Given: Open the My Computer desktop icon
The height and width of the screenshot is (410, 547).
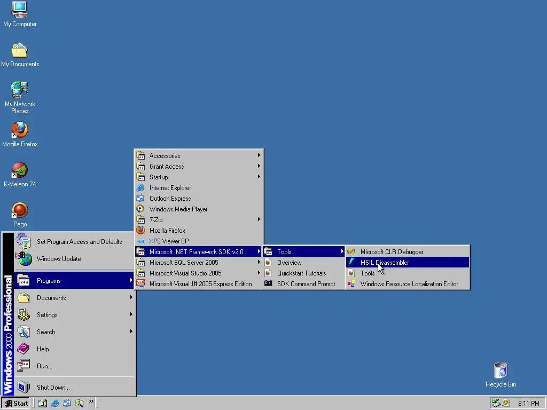Looking at the screenshot, I should pos(20,14).
